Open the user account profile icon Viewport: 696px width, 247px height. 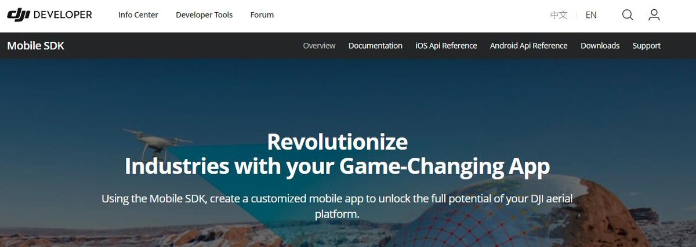point(654,15)
